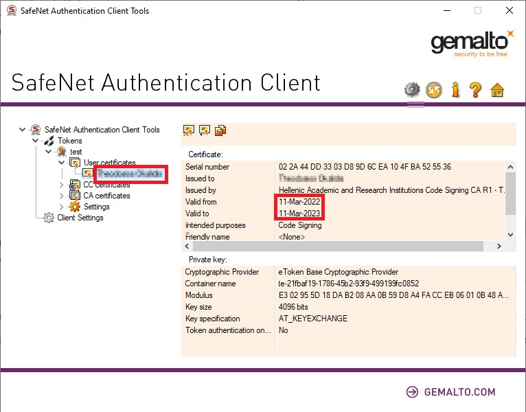Select the CA certificates tree item

coord(106,196)
